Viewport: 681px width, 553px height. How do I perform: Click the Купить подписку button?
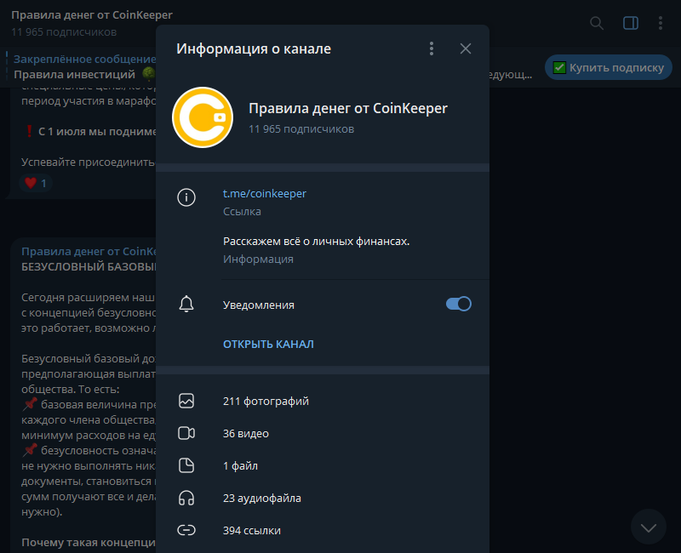(608, 67)
